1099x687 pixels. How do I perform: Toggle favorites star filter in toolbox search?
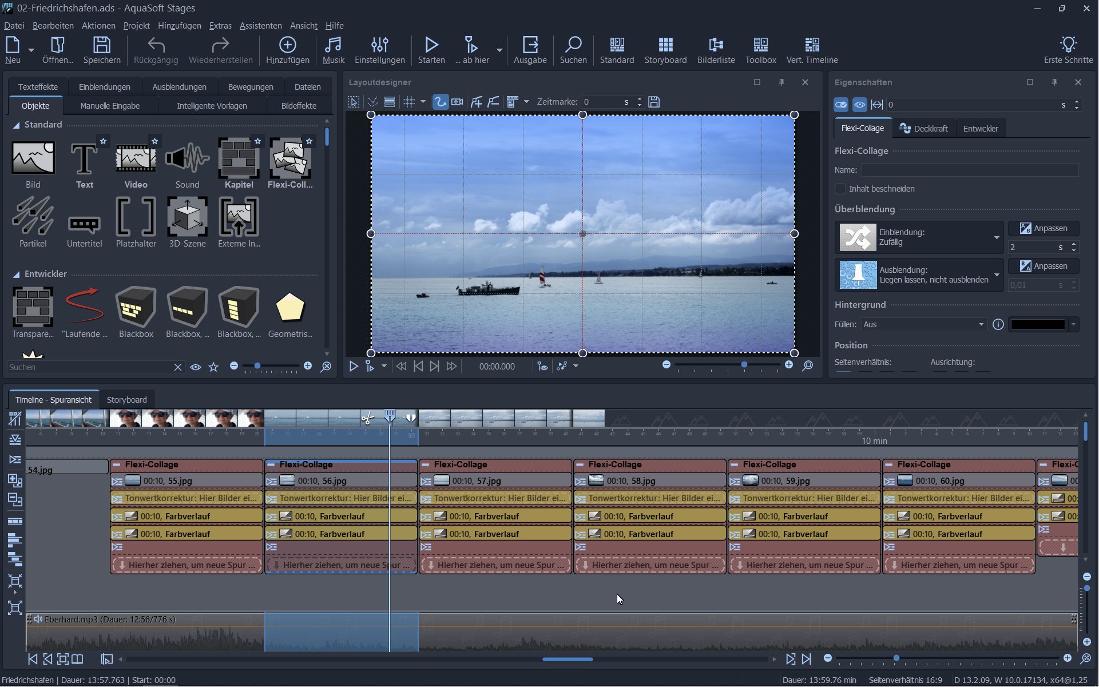(x=213, y=367)
